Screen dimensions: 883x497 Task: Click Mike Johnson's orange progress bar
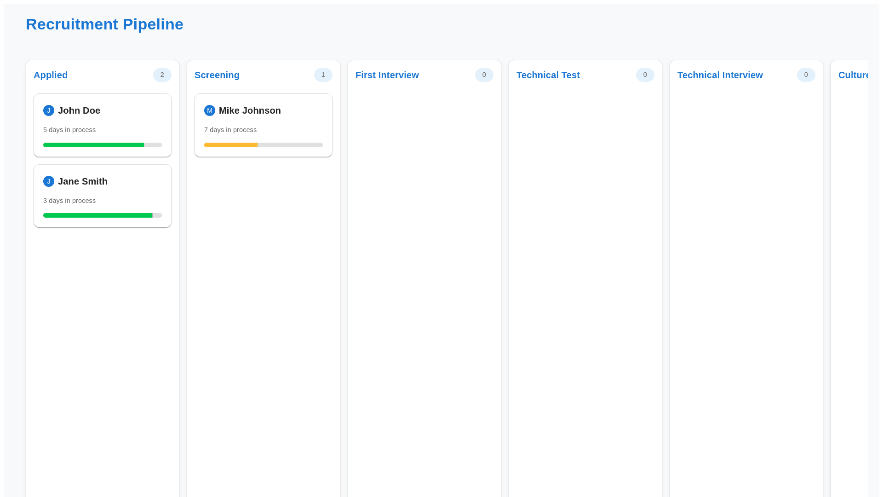(231, 145)
